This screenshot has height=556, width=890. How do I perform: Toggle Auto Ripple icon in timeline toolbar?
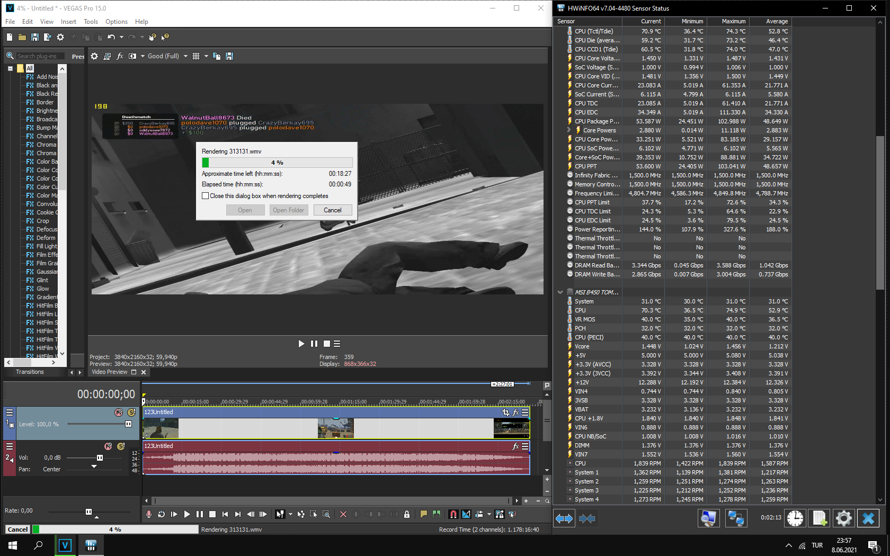pos(479,514)
